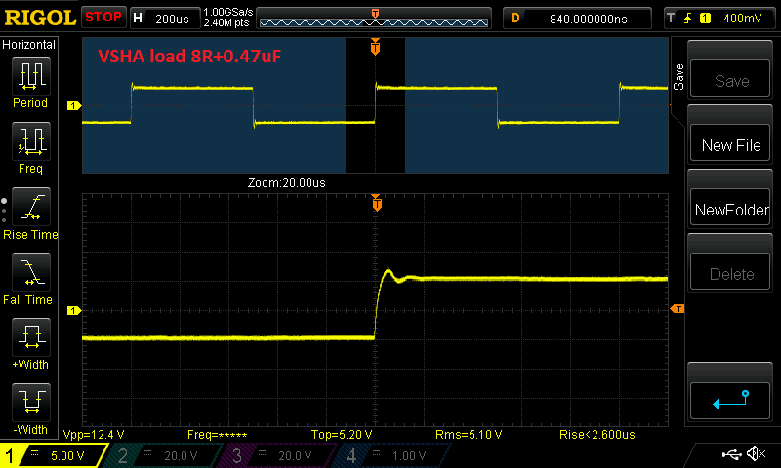Click the measurement menu page indicator dots
Viewport: 781px width, 468px height.
point(4,211)
